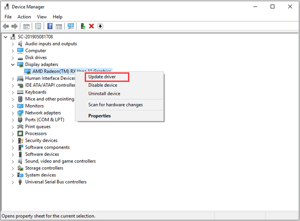Select the Storage controllers tree item
300x221 pixels.
point(44,168)
